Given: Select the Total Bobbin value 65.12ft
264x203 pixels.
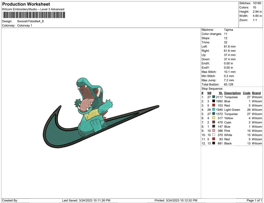Looking at the screenshot, I should [x=229, y=84].
